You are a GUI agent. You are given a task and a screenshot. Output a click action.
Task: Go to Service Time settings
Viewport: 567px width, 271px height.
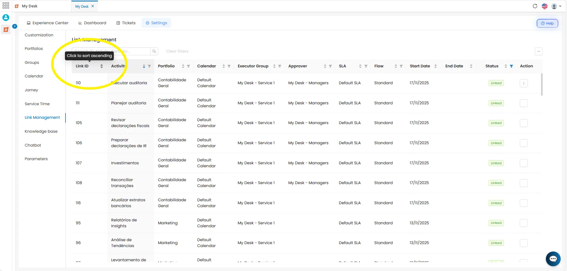point(37,104)
